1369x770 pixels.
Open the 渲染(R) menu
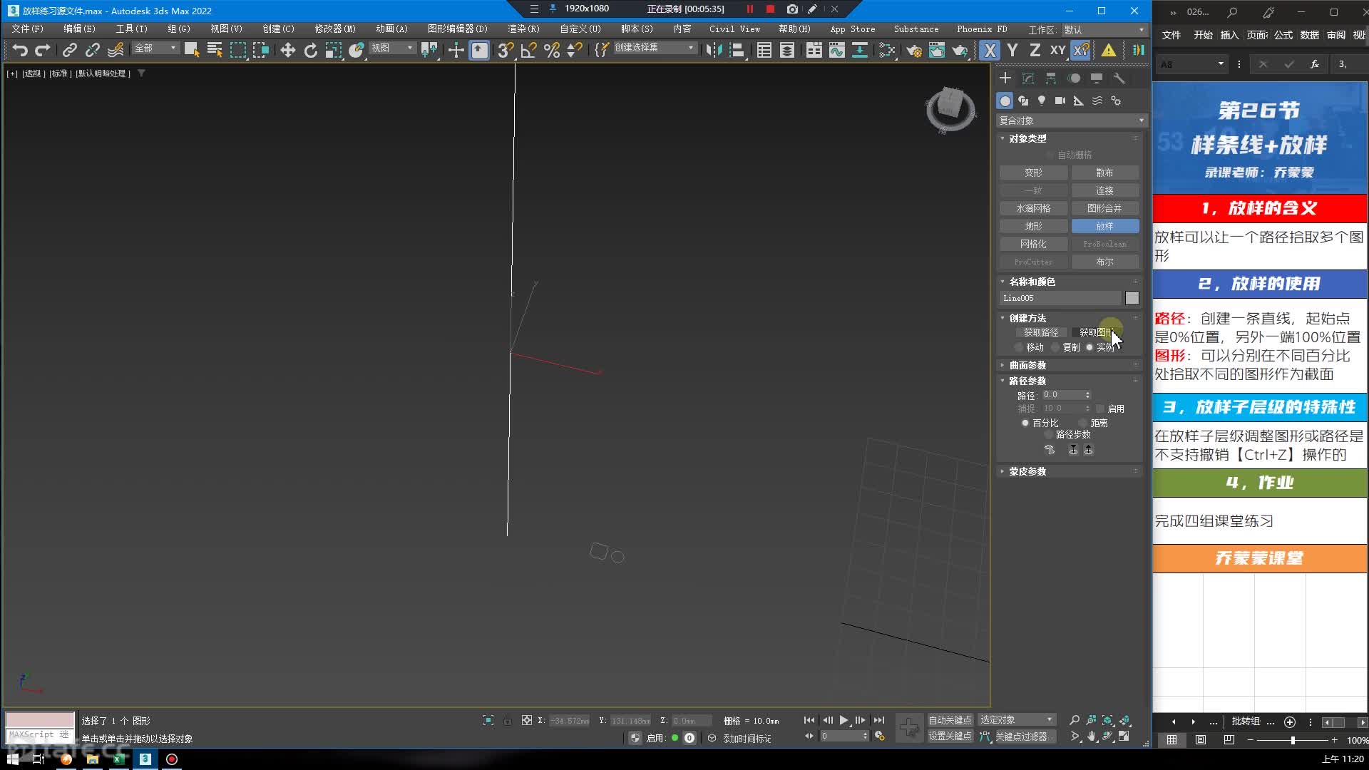523,29
